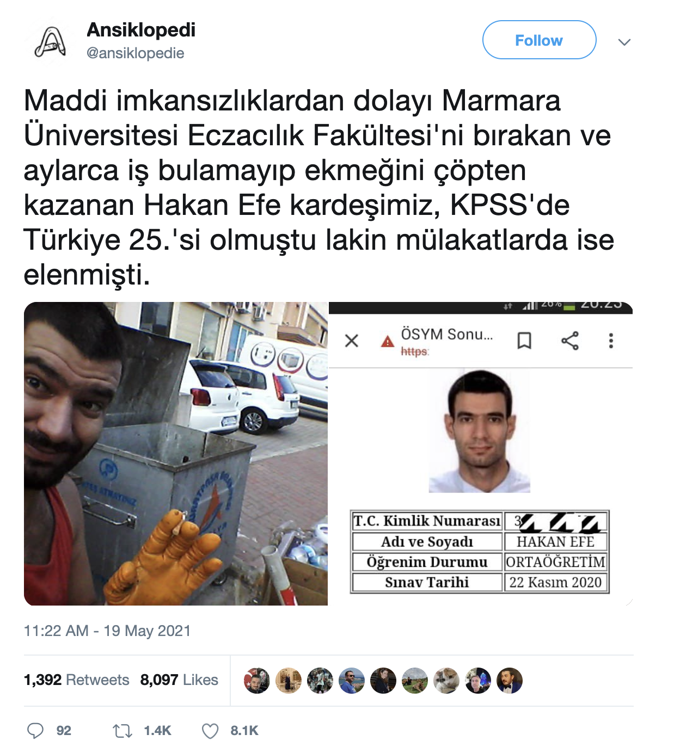Image resolution: width=674 pixels, height=753 pixels.
Task: Click the Ansiklopedi display name
Action: [x=141, y=30]
